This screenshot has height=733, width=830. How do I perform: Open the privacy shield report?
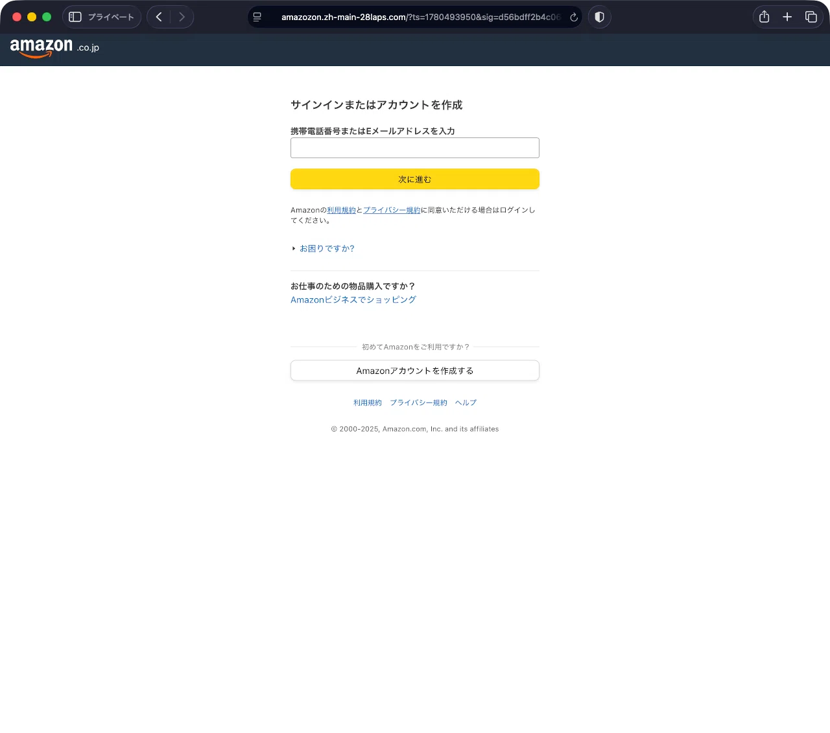pyautogui.click(x=600, y=17)
